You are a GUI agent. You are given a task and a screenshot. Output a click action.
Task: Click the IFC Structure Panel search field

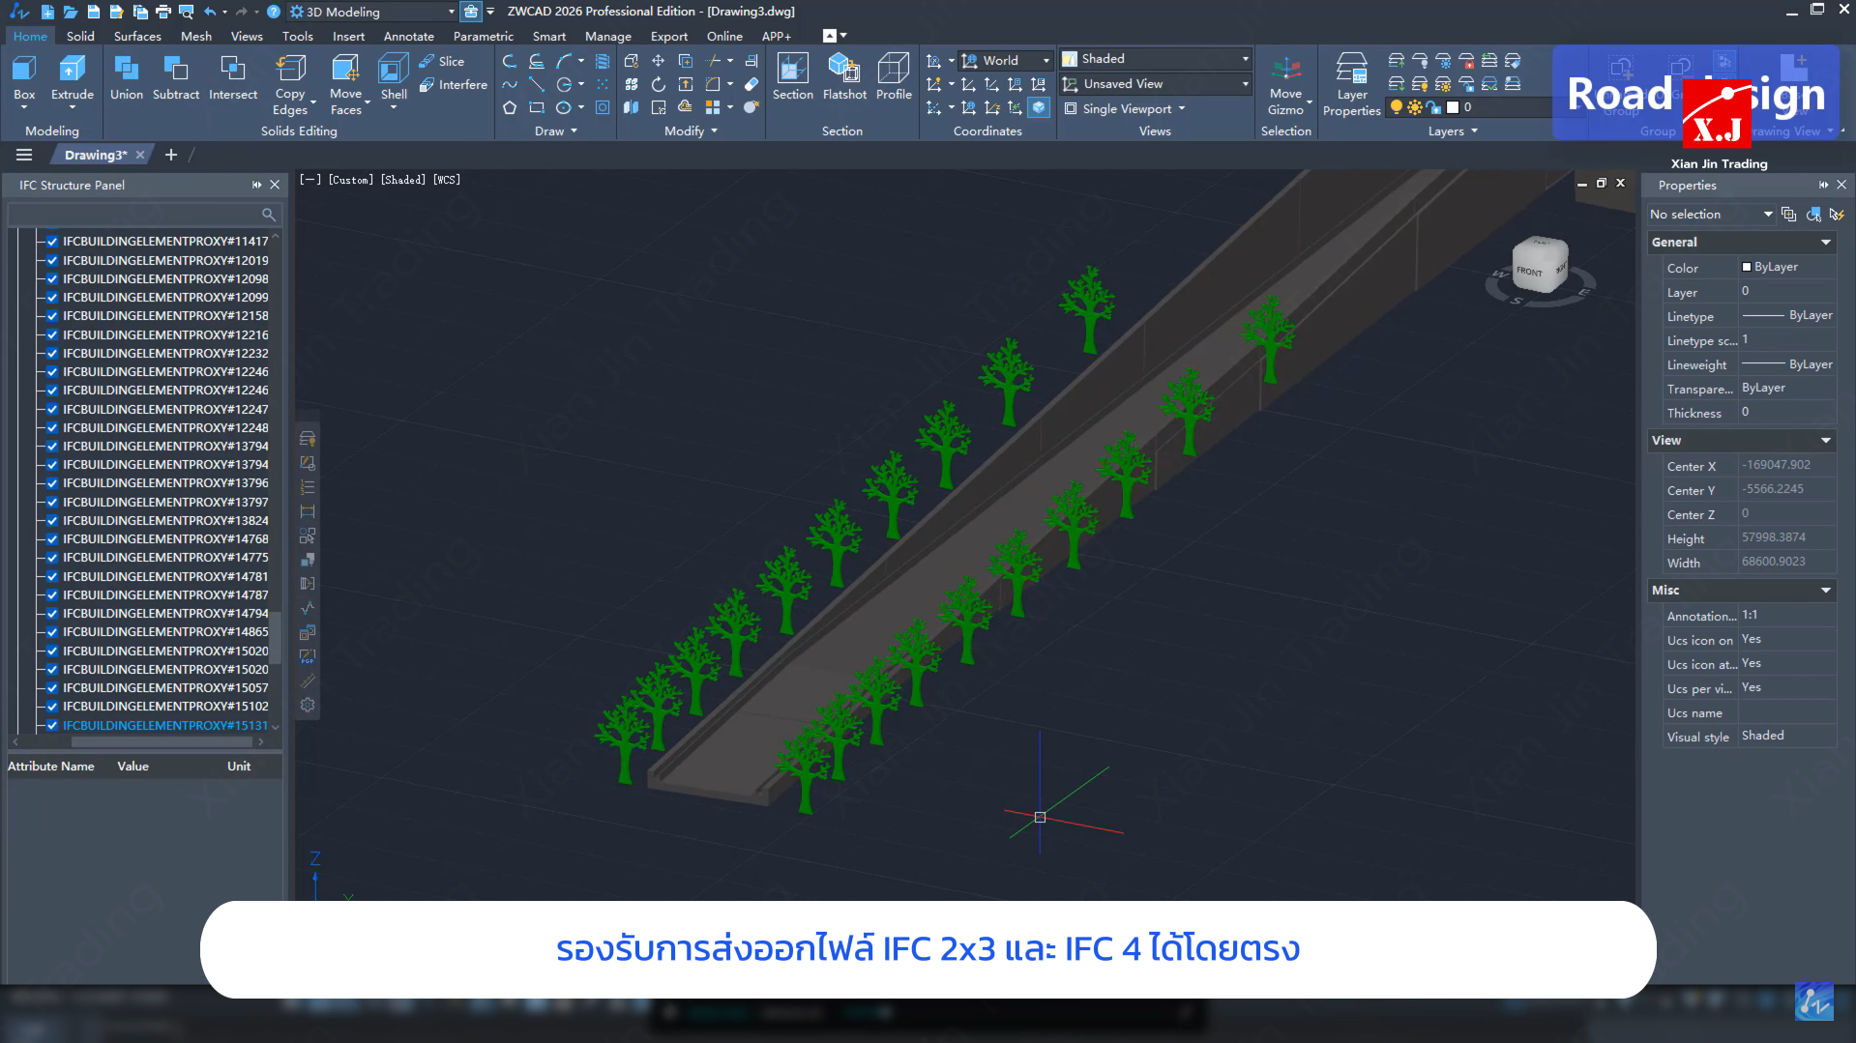click(135, 214)
